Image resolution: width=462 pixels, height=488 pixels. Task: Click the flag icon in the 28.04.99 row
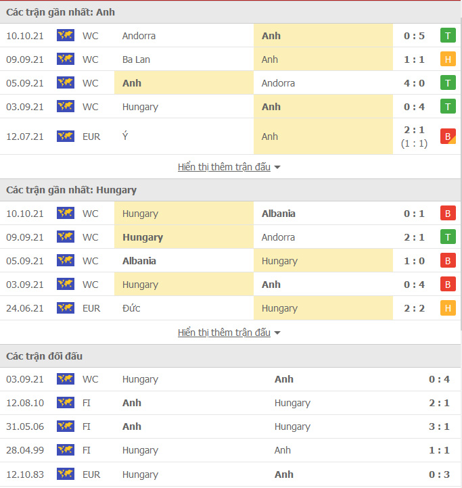[x=66, y=450]
